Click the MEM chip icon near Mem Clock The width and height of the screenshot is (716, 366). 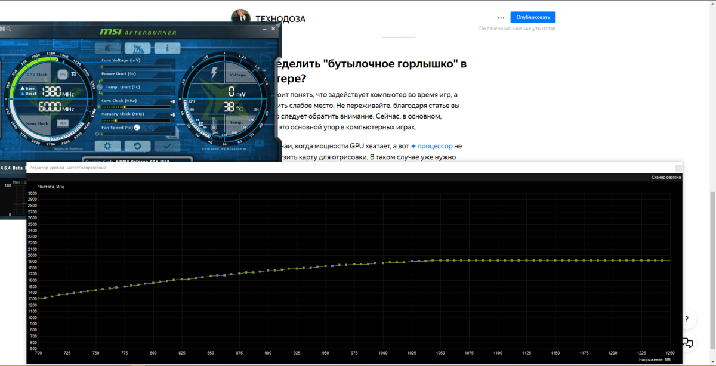tap(62, 123)
